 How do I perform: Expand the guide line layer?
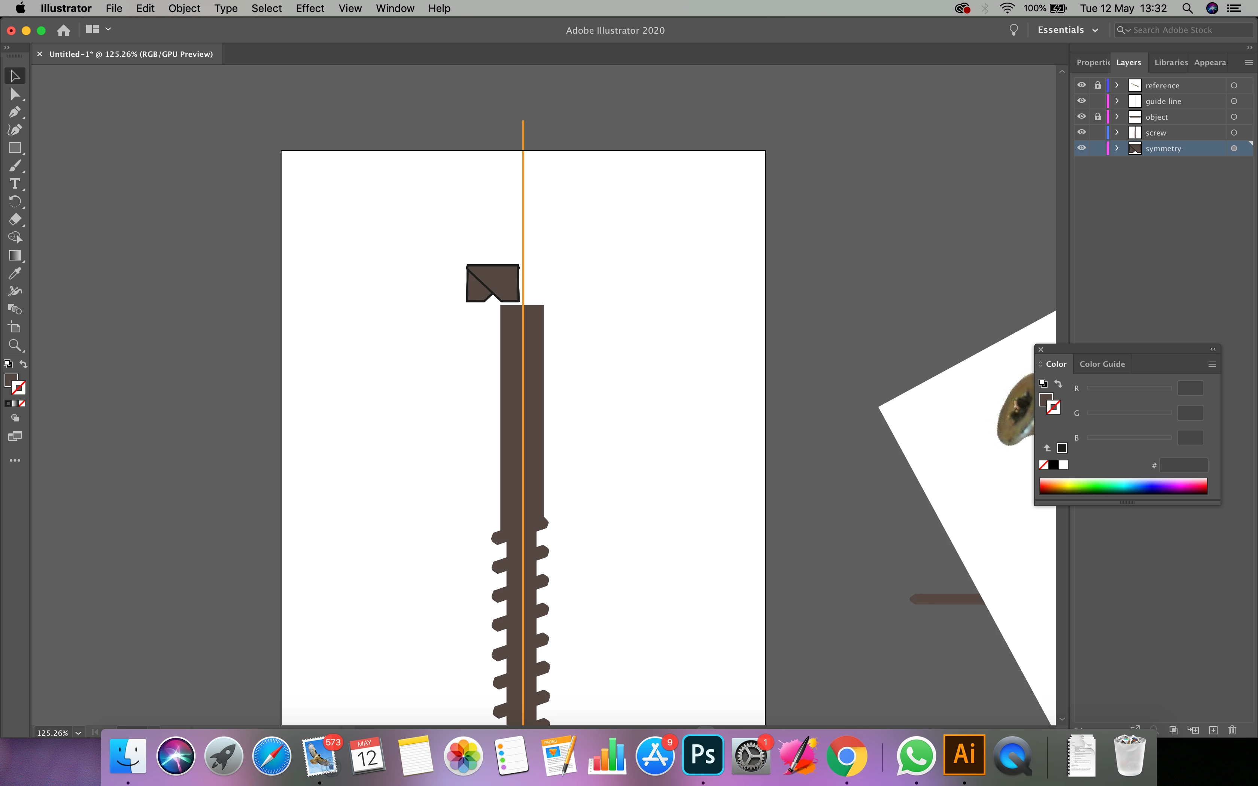coord(1116,101)
